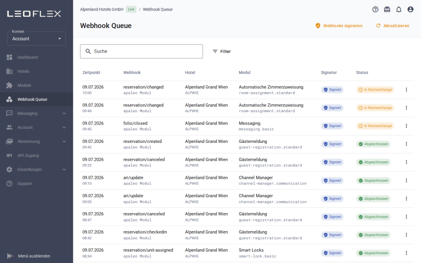
Task: Go to Dashboard in sidebar
Action: (36, 57)
